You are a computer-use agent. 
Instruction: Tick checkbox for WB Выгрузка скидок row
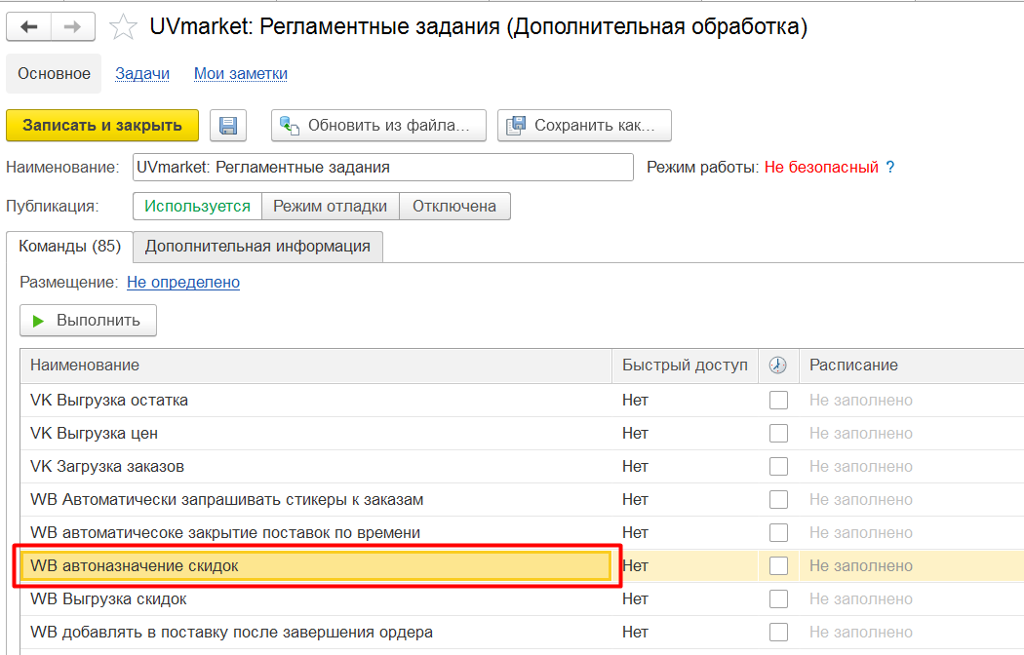coord(778,598)
